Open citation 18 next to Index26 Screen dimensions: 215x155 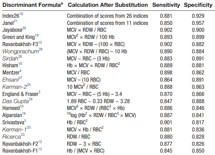[21, 14]
